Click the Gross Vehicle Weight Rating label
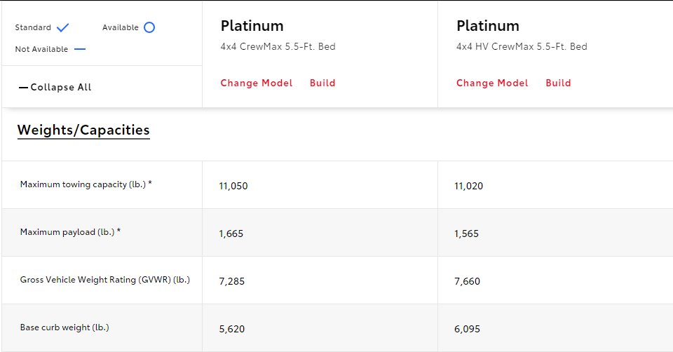This screenshot has height=352, width=673. tap(104, 280)
